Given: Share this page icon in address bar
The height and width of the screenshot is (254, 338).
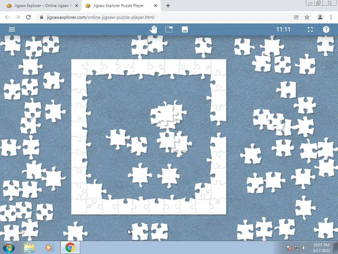Looking at the screenshot, I should point(296,17).
